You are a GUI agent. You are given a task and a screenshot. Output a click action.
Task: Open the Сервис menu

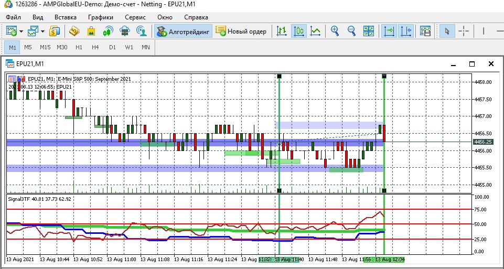135,17
